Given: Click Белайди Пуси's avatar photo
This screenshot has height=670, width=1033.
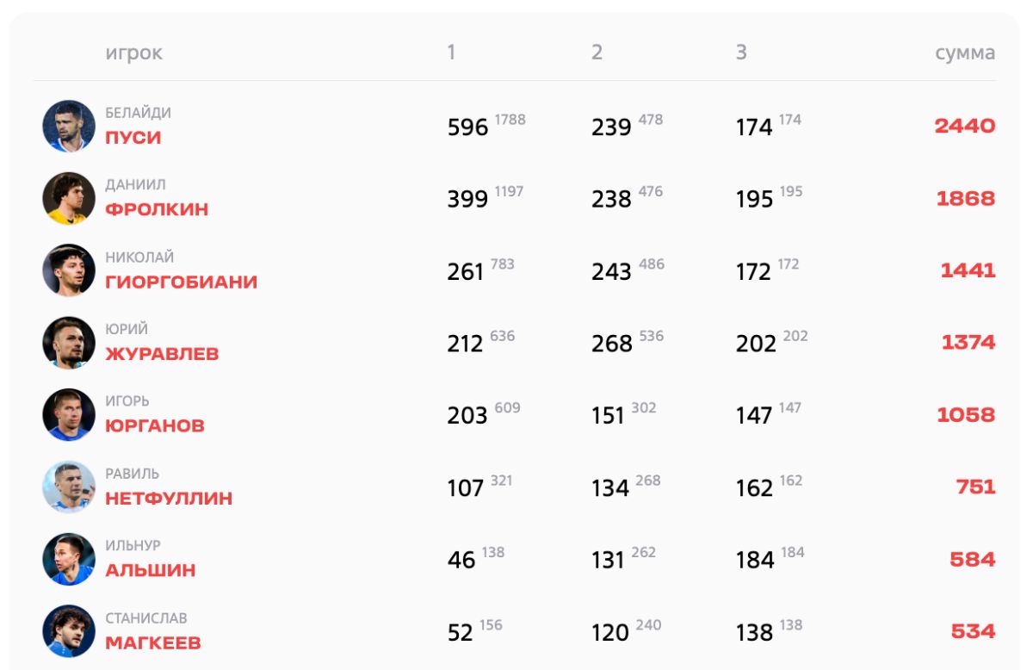Looking at the screenshot, I should tap(68, 127).
